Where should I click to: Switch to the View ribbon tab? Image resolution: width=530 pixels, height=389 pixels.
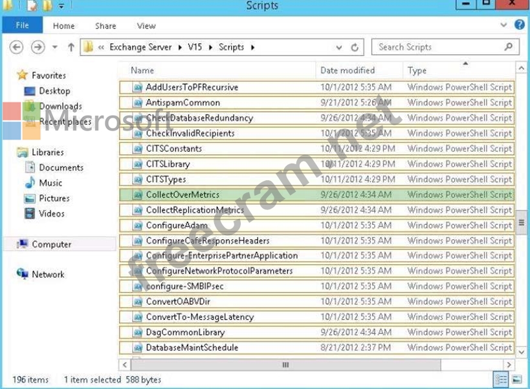(x=146, y=26)
